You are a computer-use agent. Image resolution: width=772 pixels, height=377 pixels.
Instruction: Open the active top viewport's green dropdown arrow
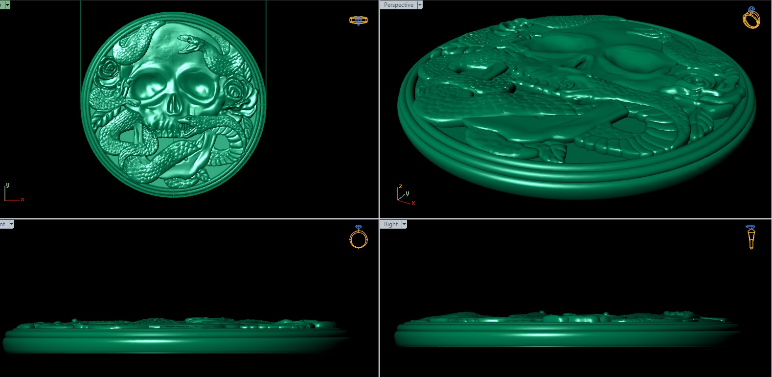[x=7, y=5]
